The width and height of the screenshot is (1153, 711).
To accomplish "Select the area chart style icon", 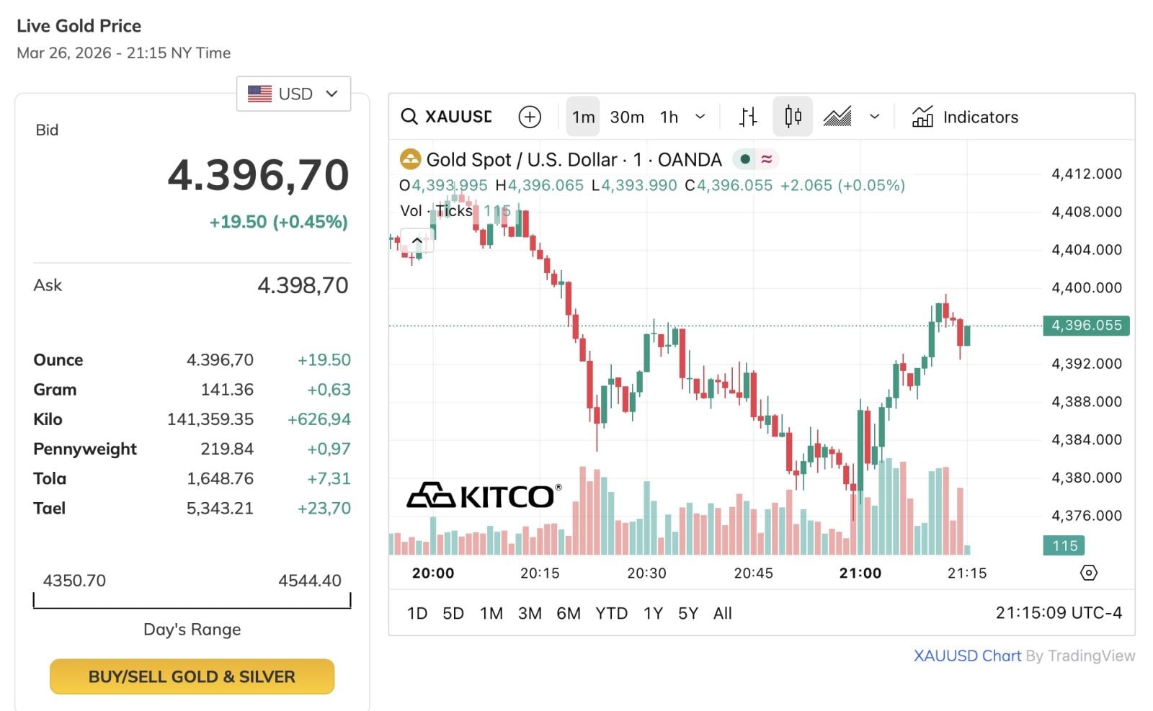I will pos(837,117).
